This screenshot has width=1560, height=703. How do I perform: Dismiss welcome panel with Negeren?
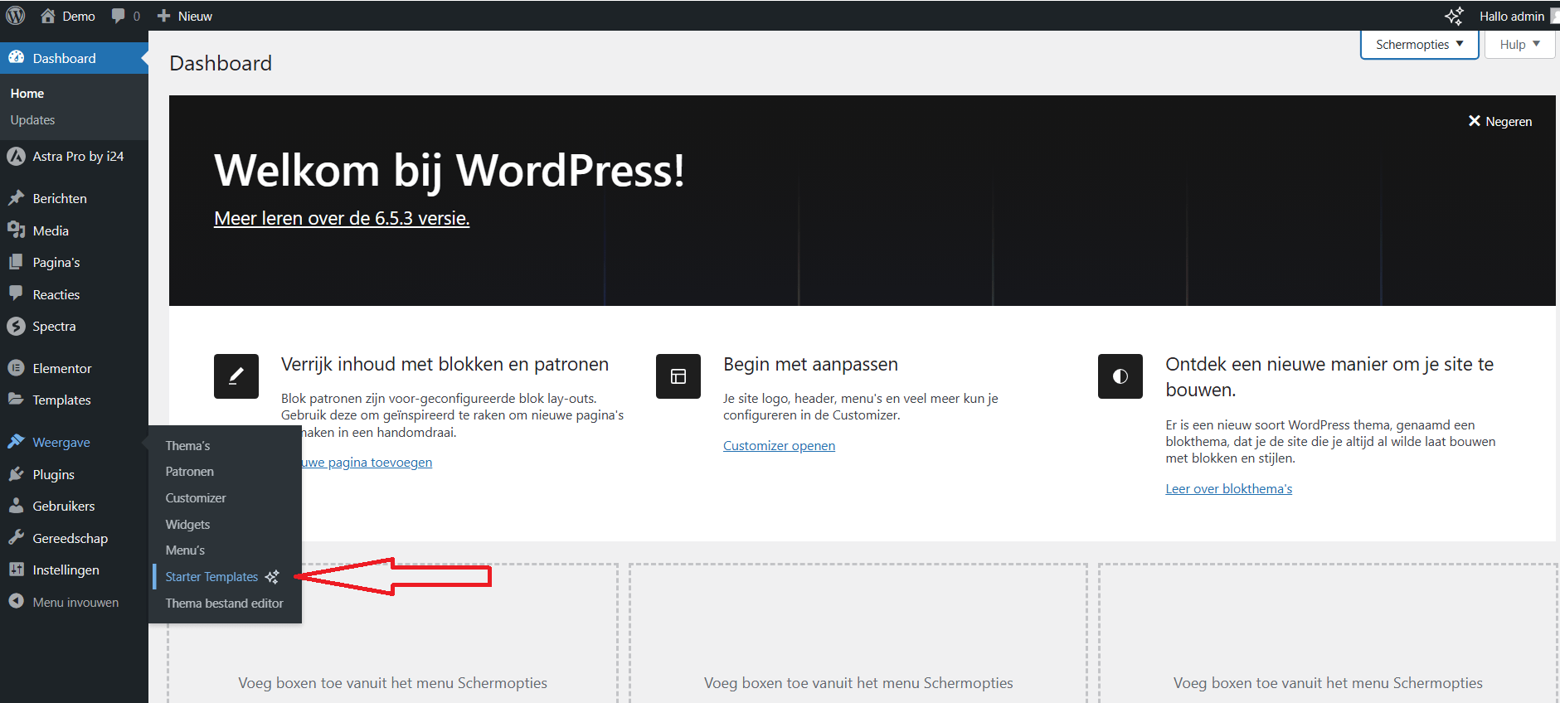tap(1499, 121)
